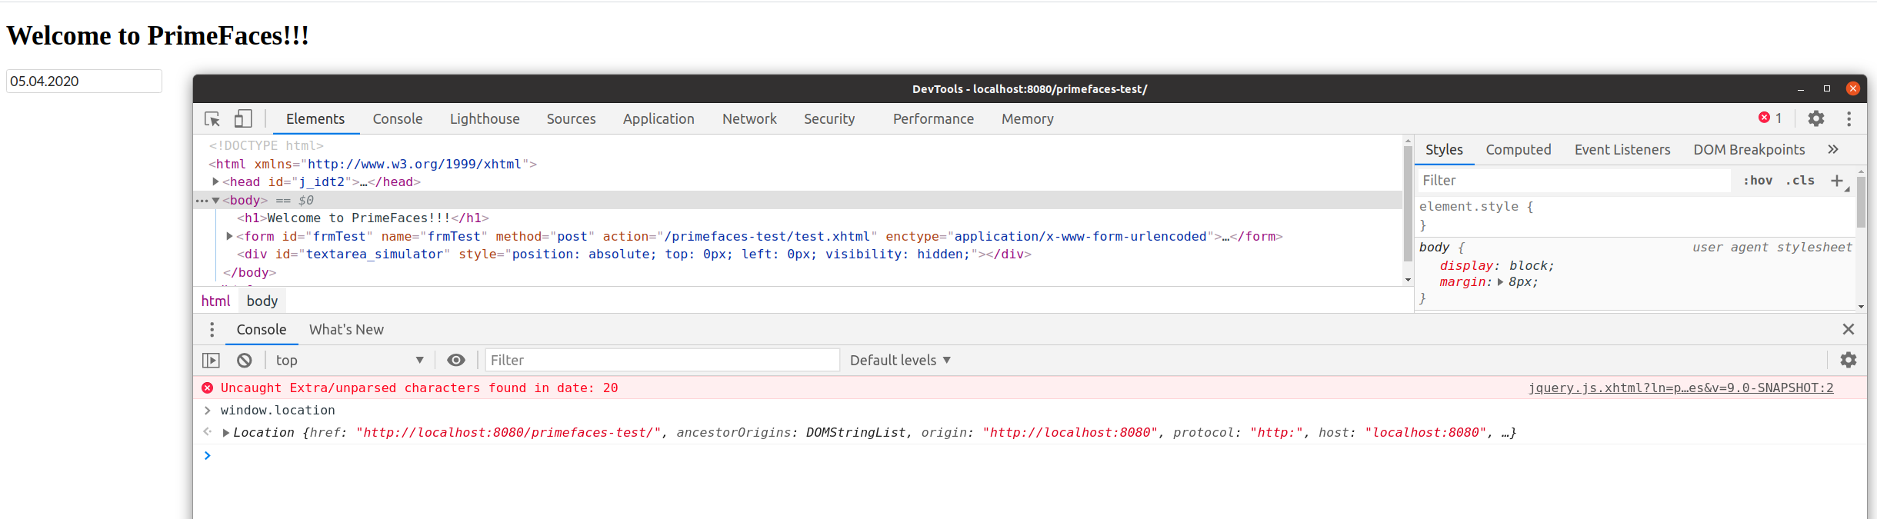Image resolution: width=1877 pixels, height=519 pixels.
Task: Select the Computed pane tab
Action: point(1519,150)
